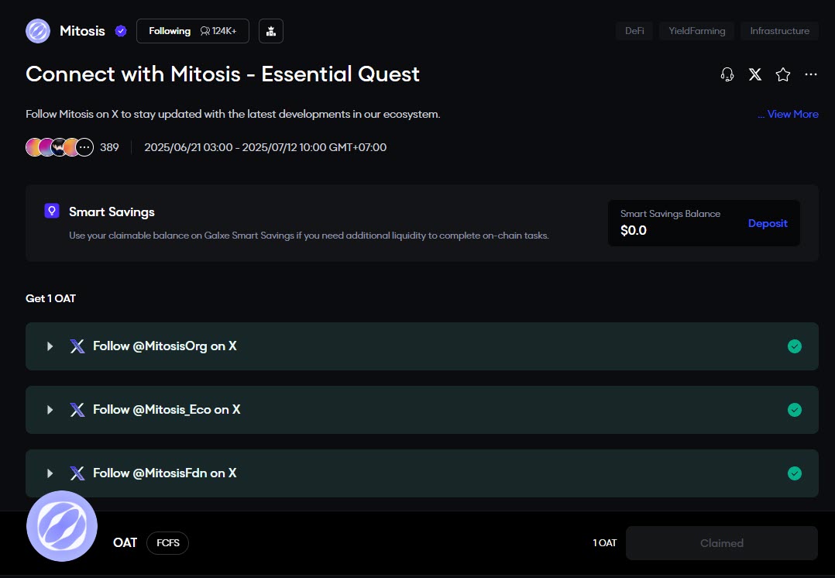Click X logo in Follow @Mitosis_Eco row
Image resolution: width=835 pixels, height=578 pixels.
[77, 410]
